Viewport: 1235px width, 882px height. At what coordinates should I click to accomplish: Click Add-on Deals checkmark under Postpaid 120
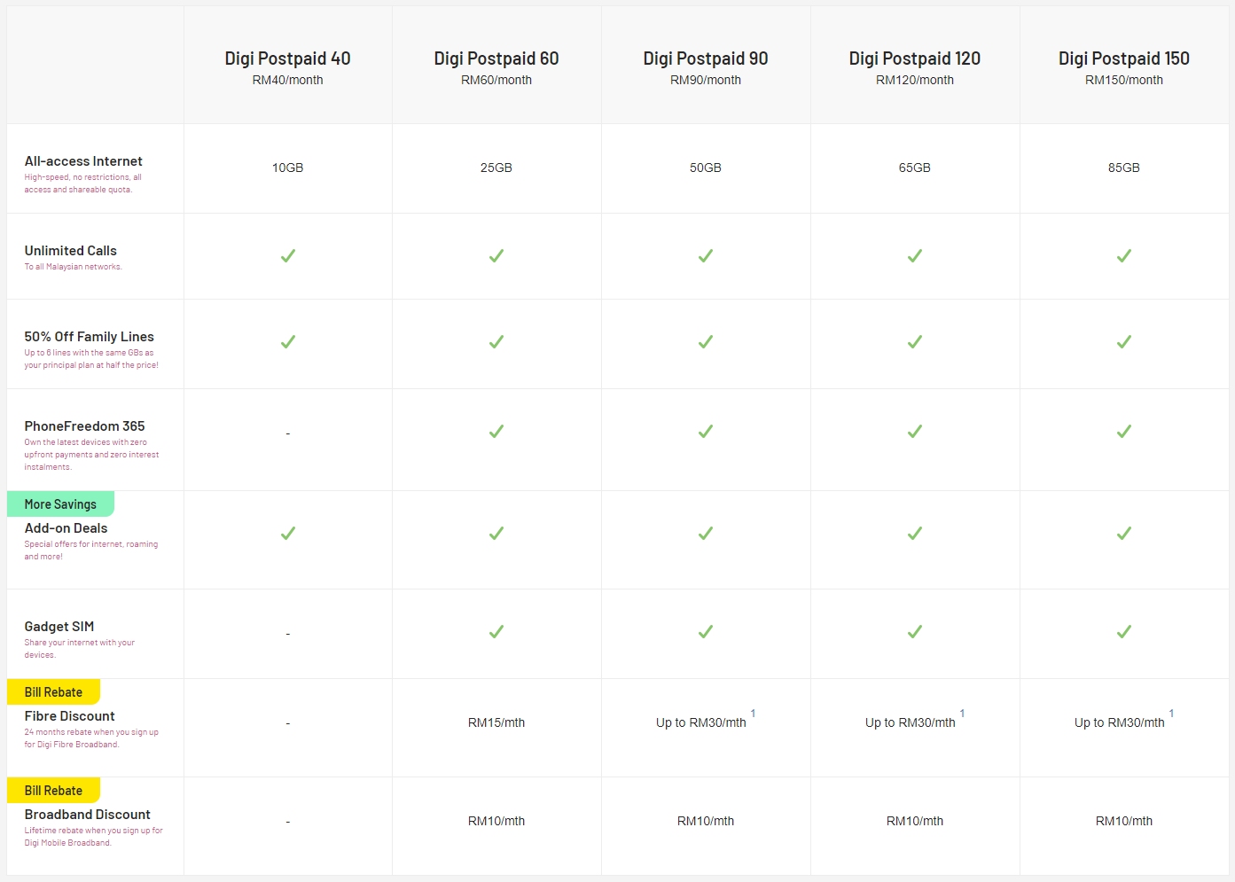coord(915,534)
